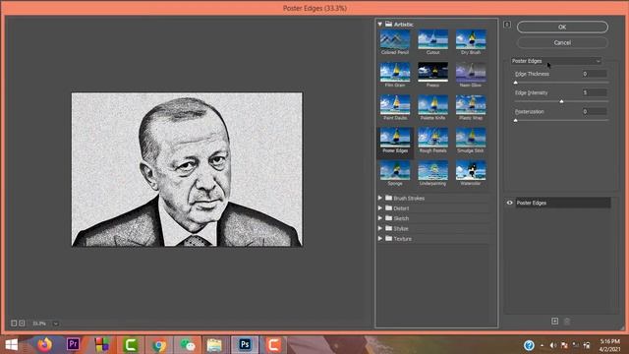629x354 pixels.
Task: Select the Poster Edges effect layer row
Action: pyautogui.click(x=563, y=203)
